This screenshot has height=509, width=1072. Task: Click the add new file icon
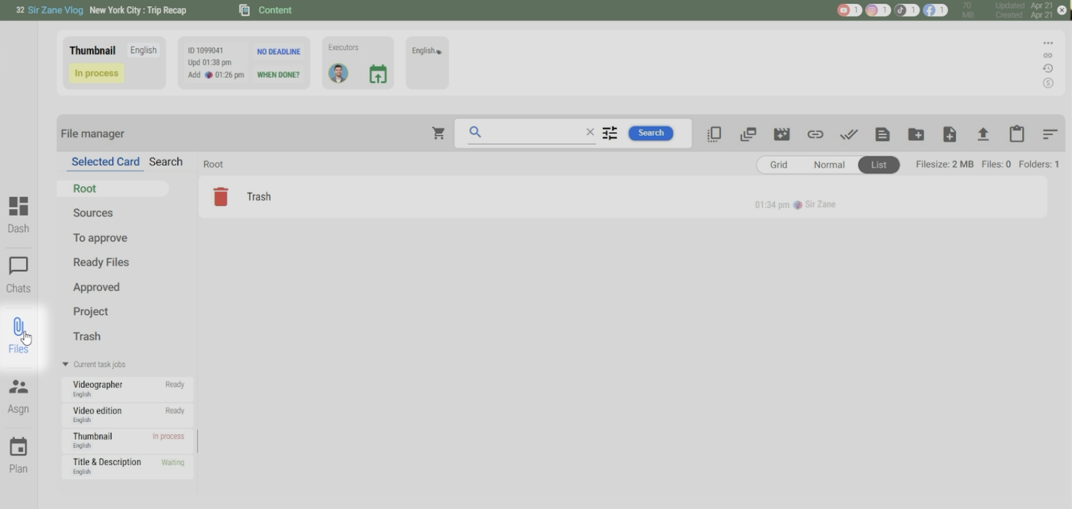[949, 134]
